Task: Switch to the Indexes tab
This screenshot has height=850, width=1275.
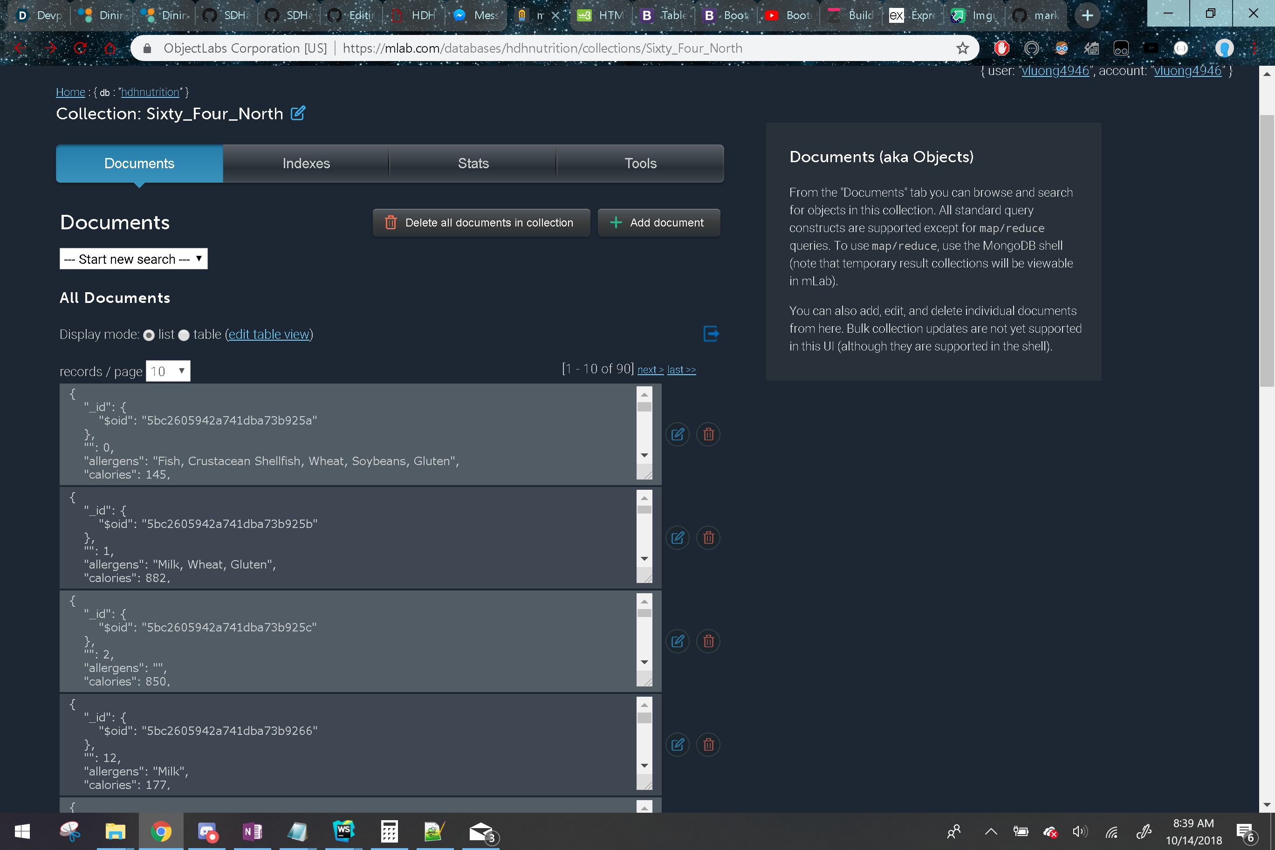Action: tap(306, 163)
